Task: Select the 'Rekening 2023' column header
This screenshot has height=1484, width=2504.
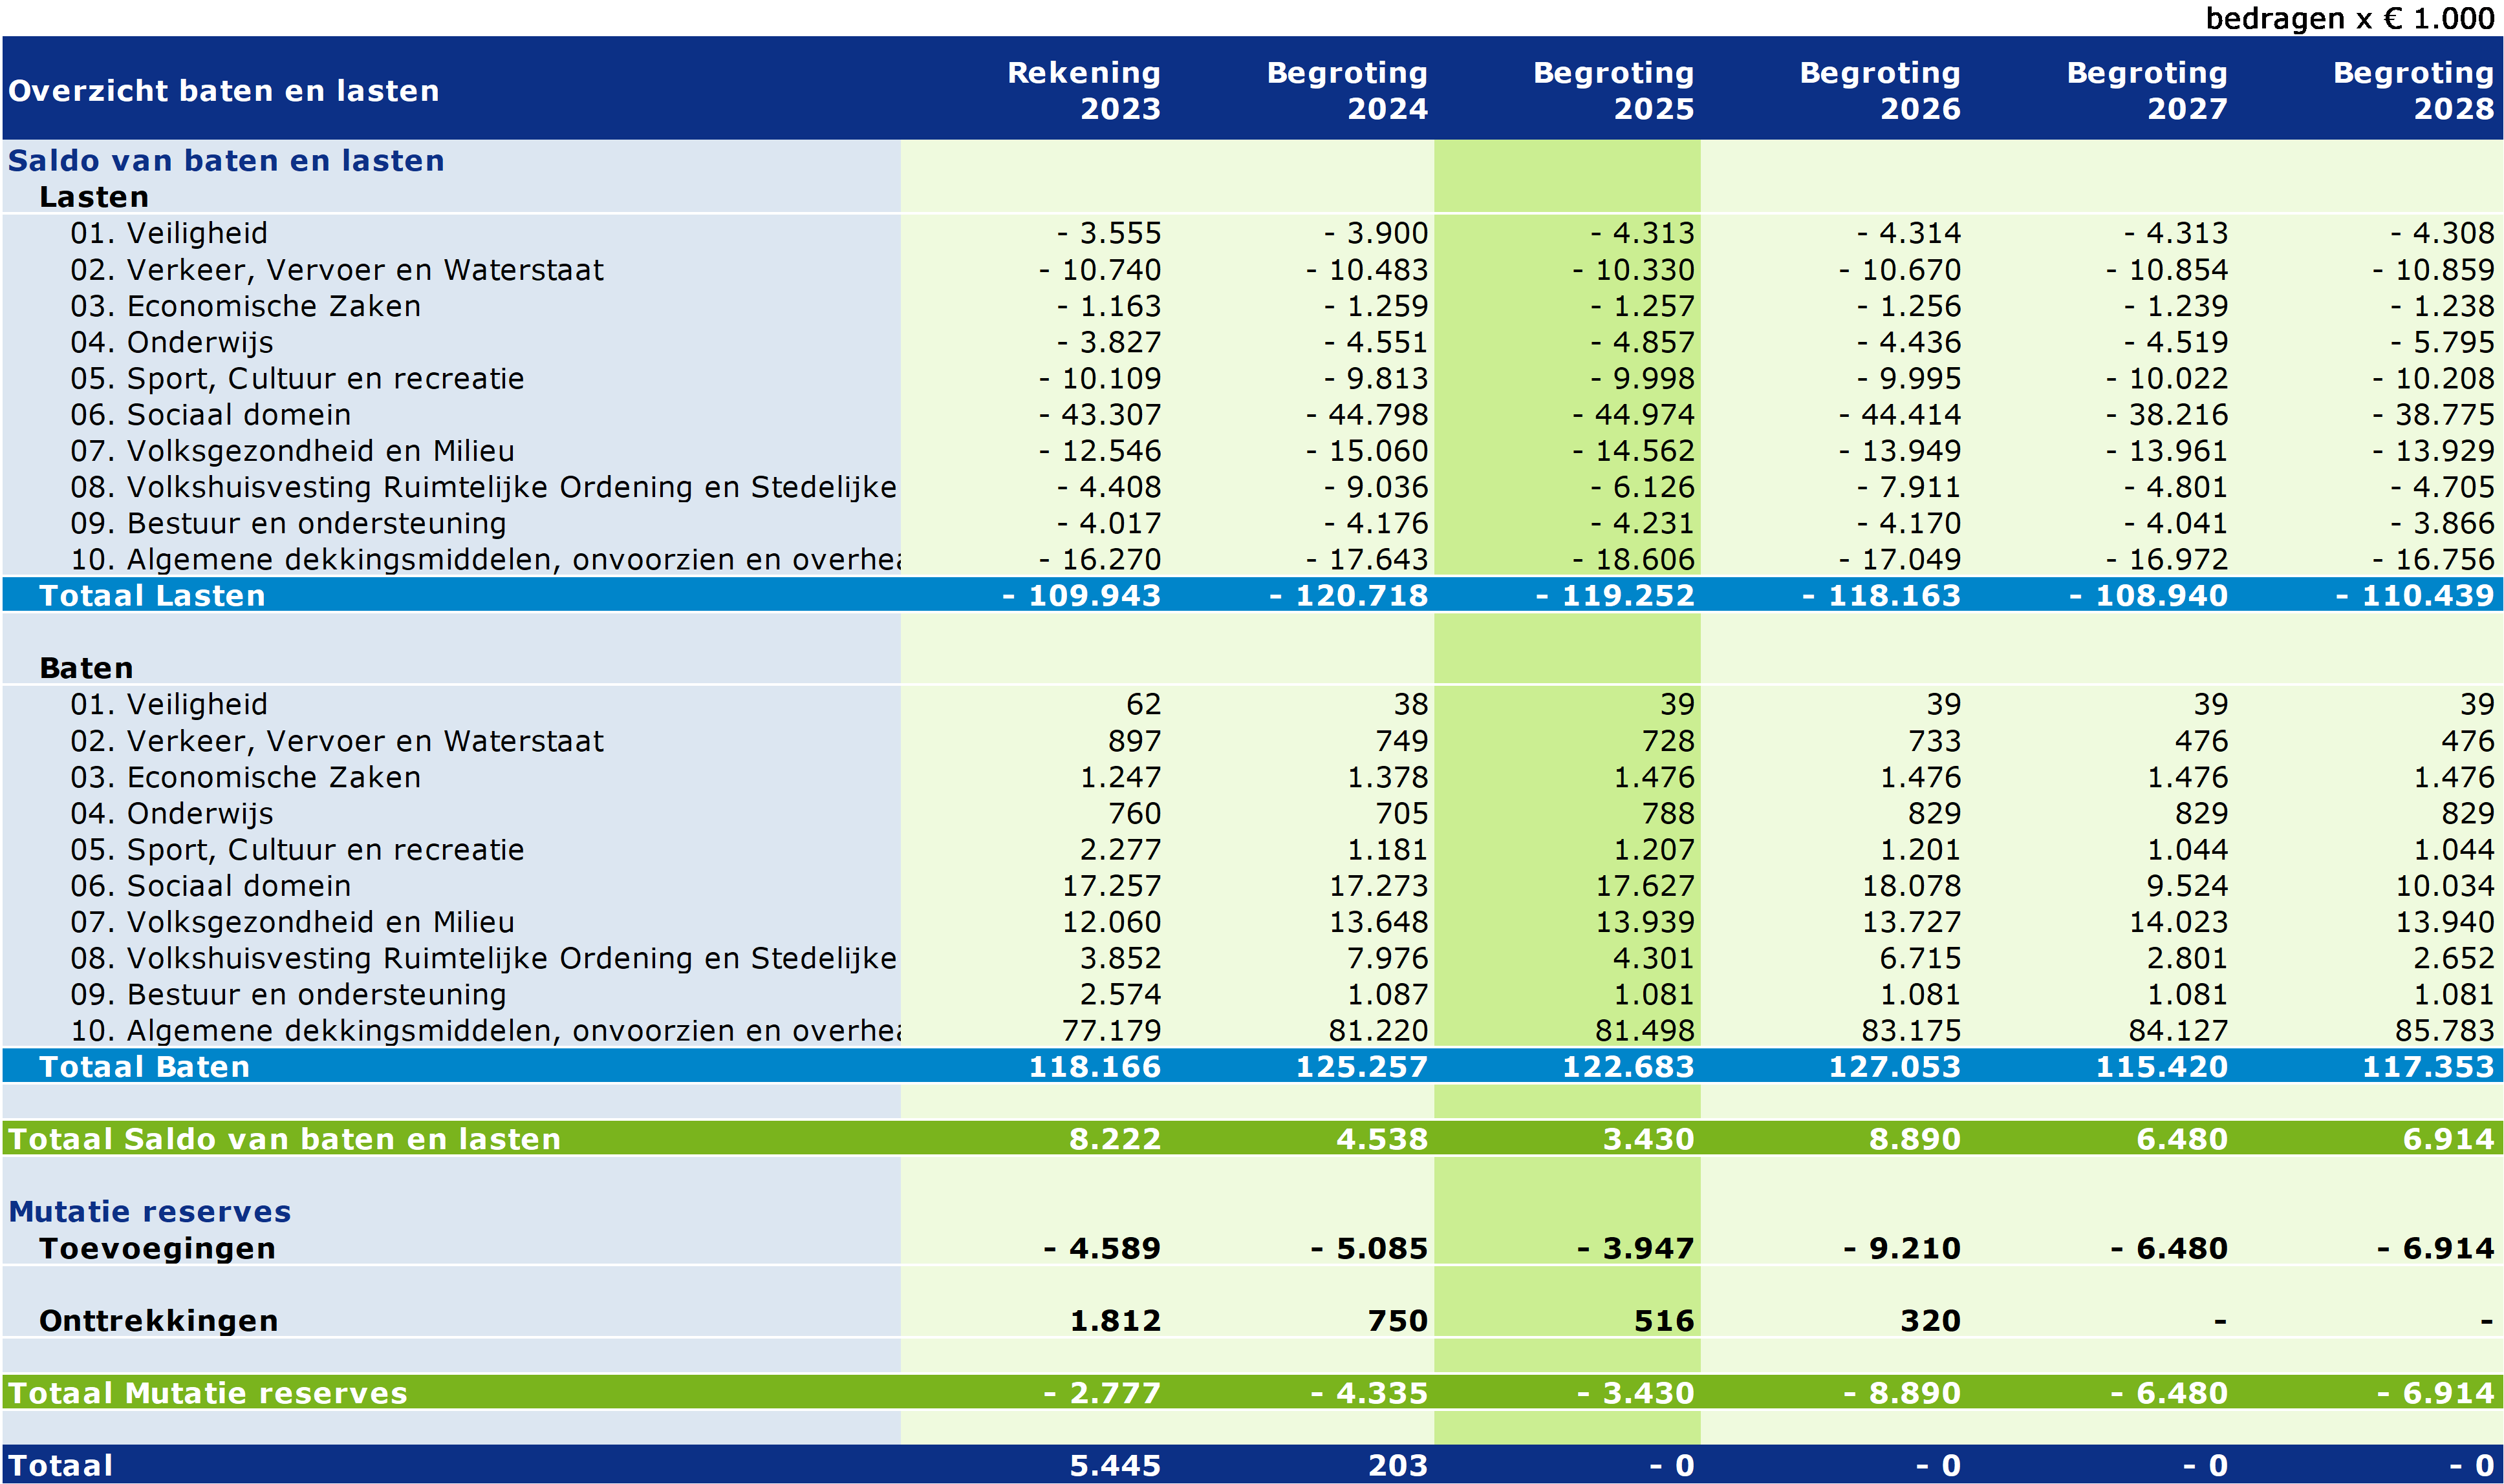Action: (x=1083, y=90)
